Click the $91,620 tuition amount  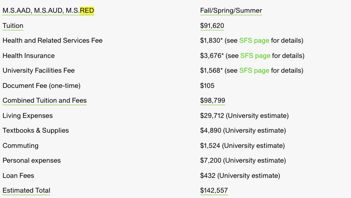pyautogui.click(x=212, y=26)
